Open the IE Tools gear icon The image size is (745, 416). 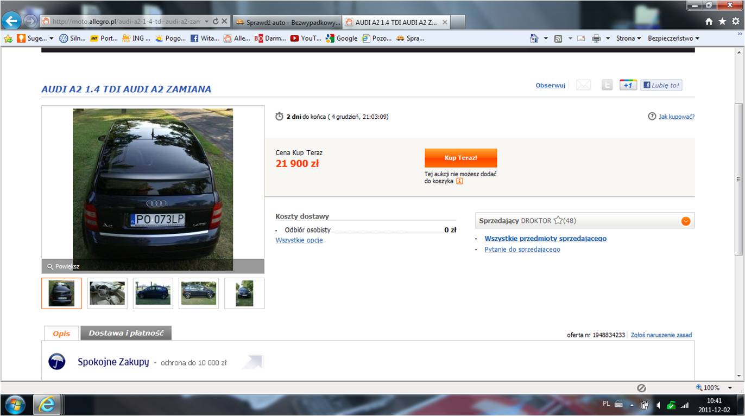[x=735, y=22]
